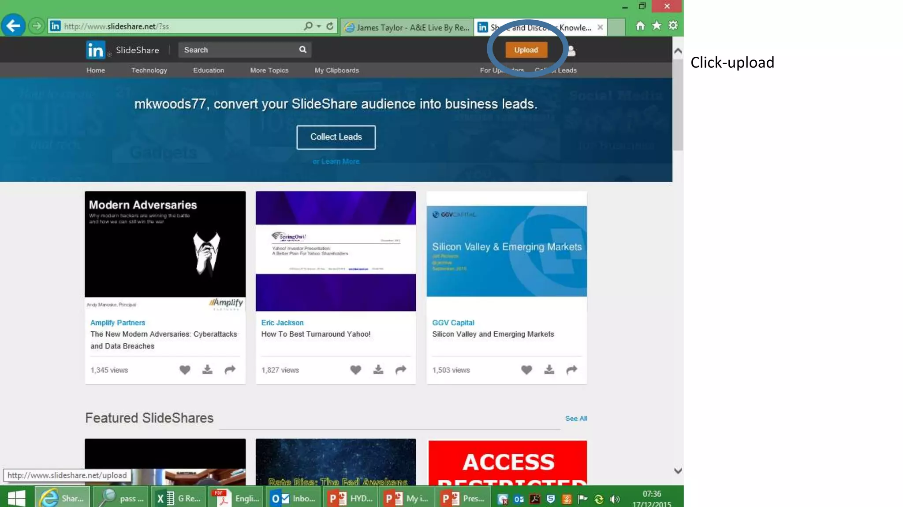This screenshot has width=903, height=507.
Task: Click the search magnifier icon in SlideShare
Action: click(302, 50)
